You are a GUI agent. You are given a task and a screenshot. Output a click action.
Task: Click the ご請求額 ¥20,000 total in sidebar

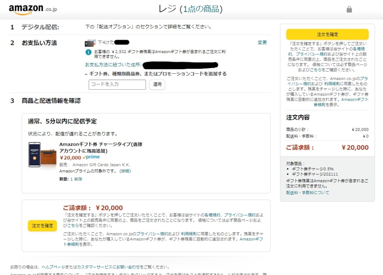[327, 147]
